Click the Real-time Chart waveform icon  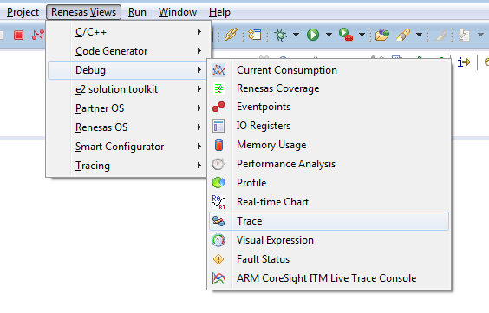pyautogui.click(x=218, y=202)
